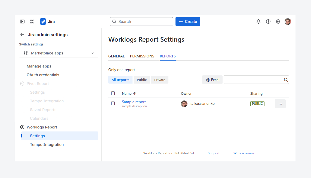
Task: Click the Owner column header
Action: [186, 93]
